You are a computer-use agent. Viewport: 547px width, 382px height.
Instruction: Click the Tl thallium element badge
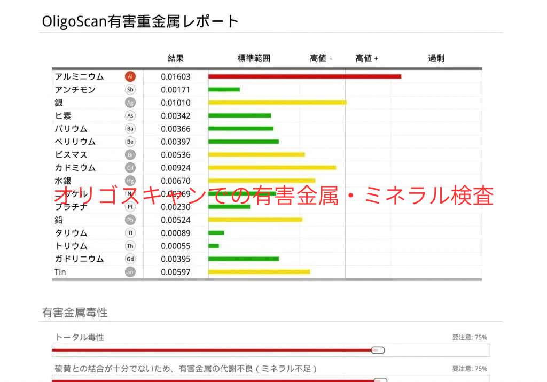(x=130, y=233)
